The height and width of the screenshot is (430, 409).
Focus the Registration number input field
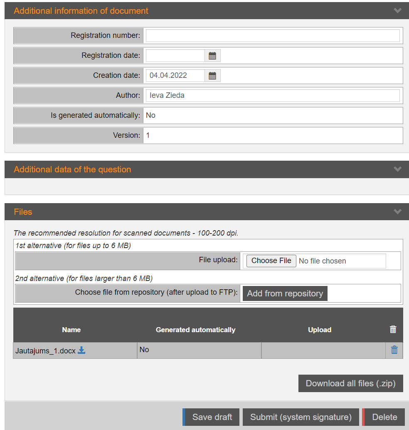[x=272, y=36]
